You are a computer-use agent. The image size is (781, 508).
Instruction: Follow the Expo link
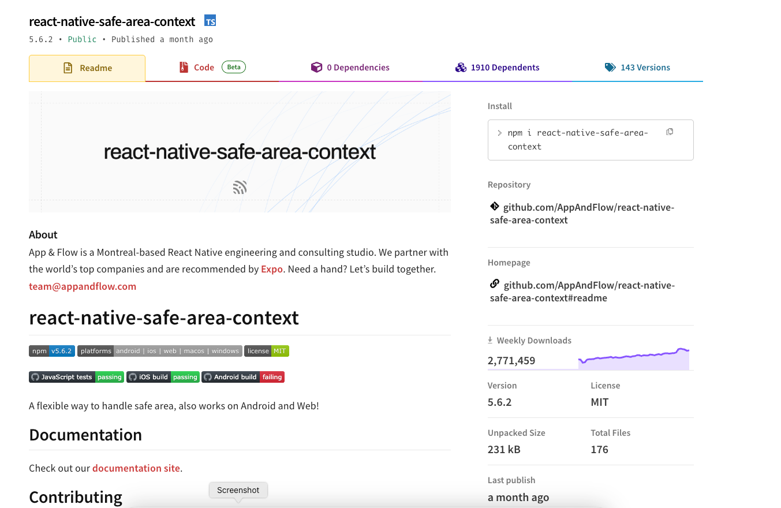(272, 269)
